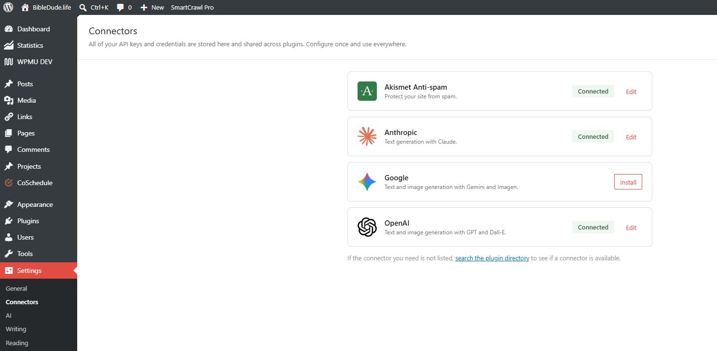Click the CoSchedule checkmark icon
This screenshot has width=717, height=351.
pyautogui.click(x=9, y=183)
